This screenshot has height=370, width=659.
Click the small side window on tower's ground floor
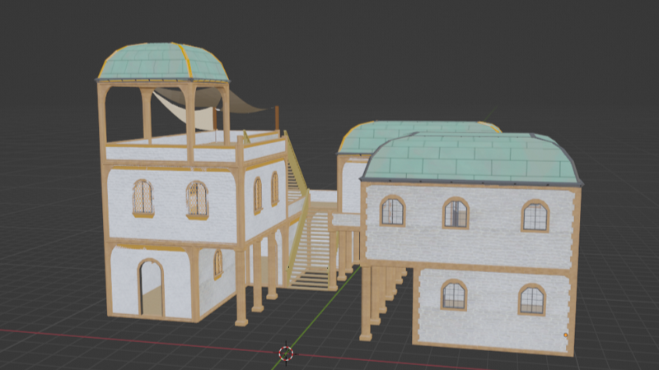point(218,264)
